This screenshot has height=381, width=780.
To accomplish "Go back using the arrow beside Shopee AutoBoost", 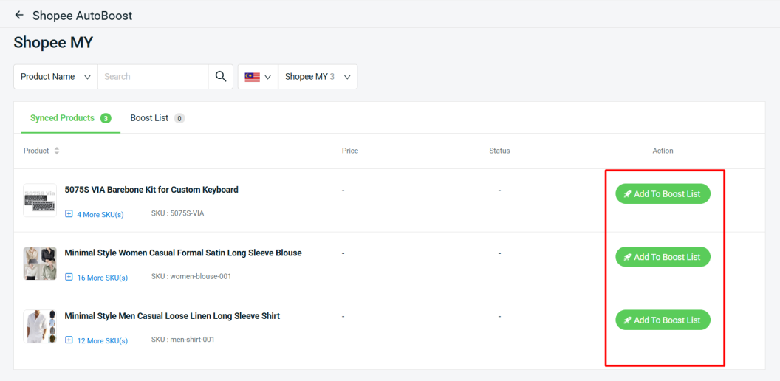I will 19,15.
